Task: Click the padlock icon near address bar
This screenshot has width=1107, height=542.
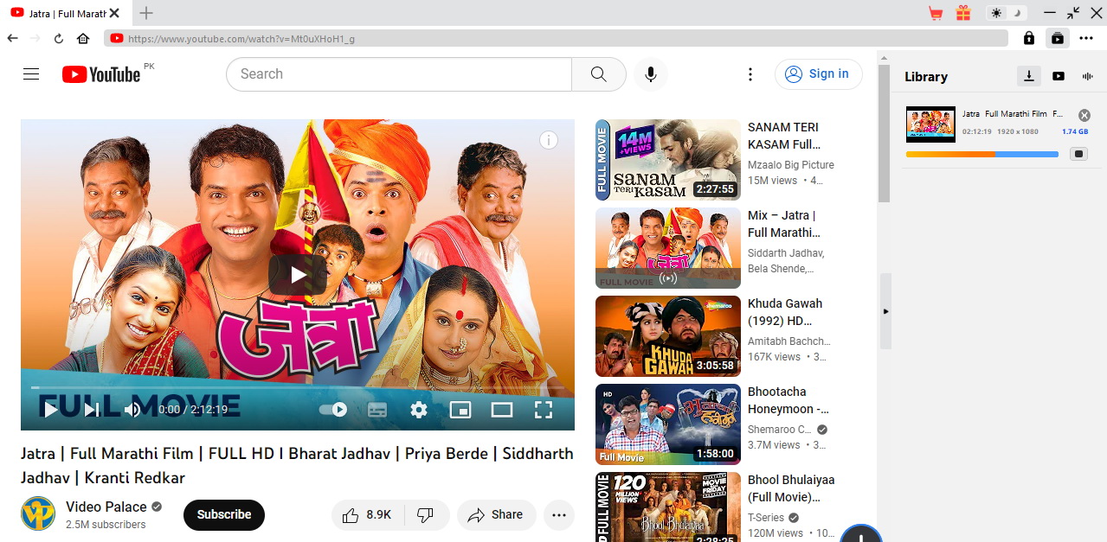Action: point(1028,38)
